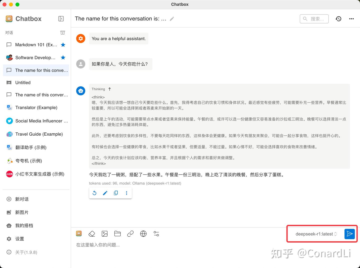Toggle web browsing with the globe icon
Image resolution: width=360 pixels, height=268 pixels.
click(x=143, y=234)
